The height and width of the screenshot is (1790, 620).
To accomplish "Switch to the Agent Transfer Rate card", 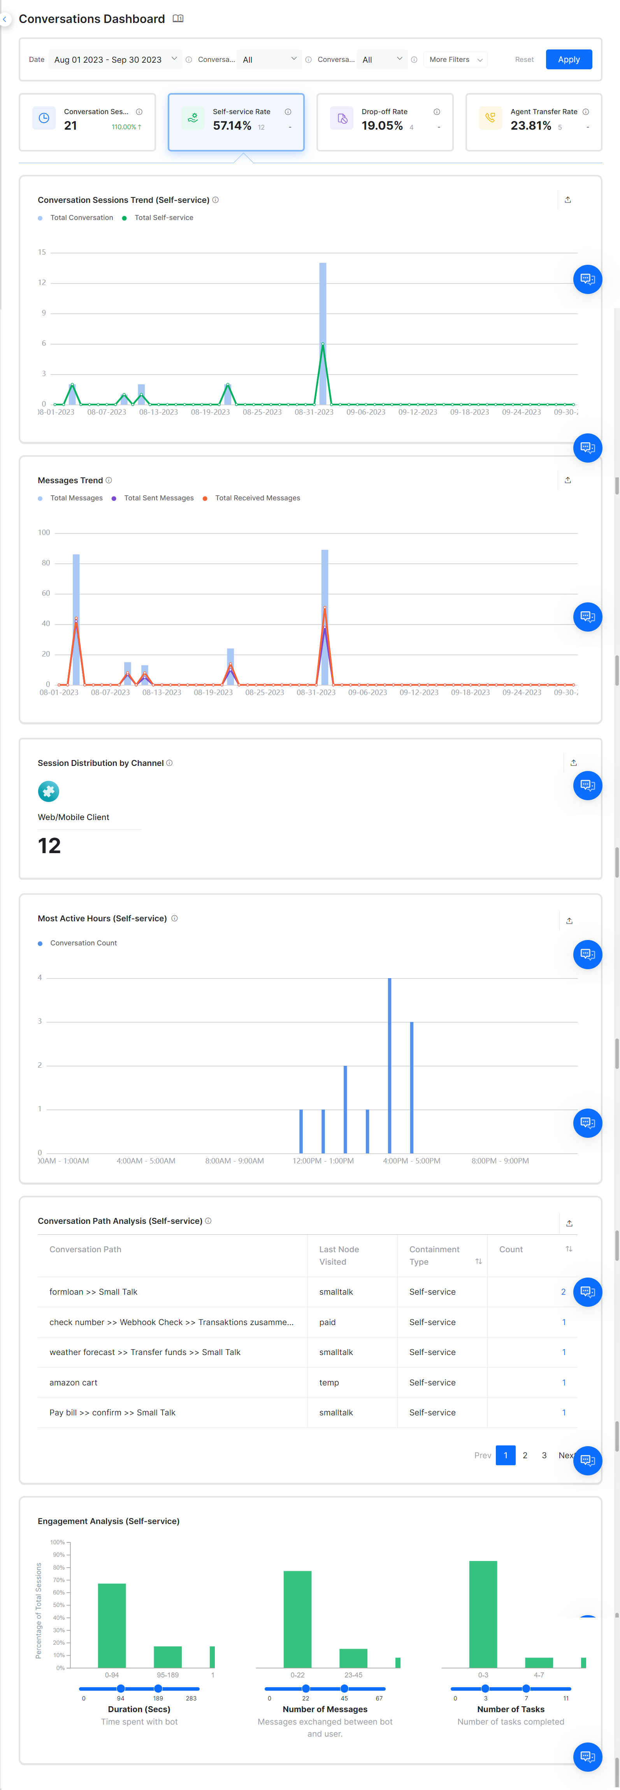I will (x=533, y=121).
